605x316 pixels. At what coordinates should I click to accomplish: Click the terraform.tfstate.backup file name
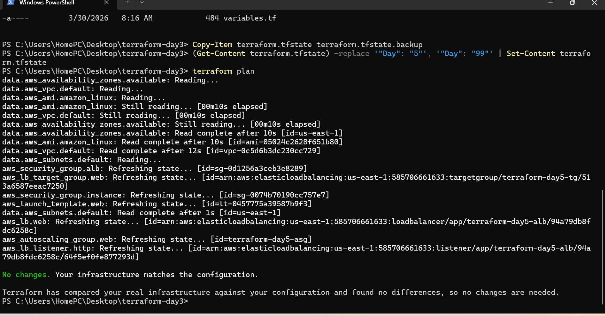pyautogui.click(x=369, y=45)
